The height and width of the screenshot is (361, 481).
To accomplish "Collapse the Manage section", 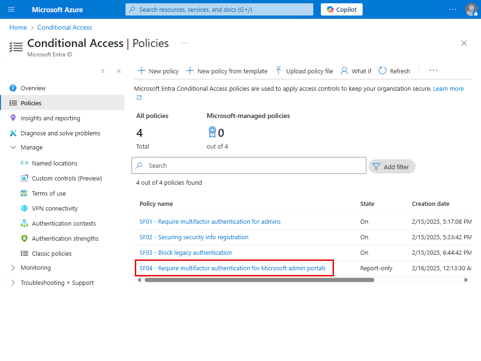I will (x=13, y=147).
